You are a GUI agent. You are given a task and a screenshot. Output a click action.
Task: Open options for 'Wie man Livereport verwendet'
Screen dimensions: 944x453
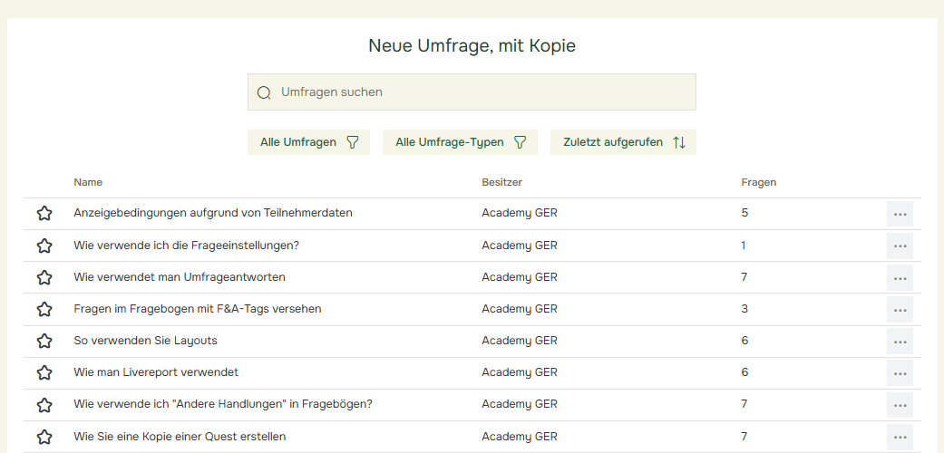pyautogui.click(x=900, y=373)
